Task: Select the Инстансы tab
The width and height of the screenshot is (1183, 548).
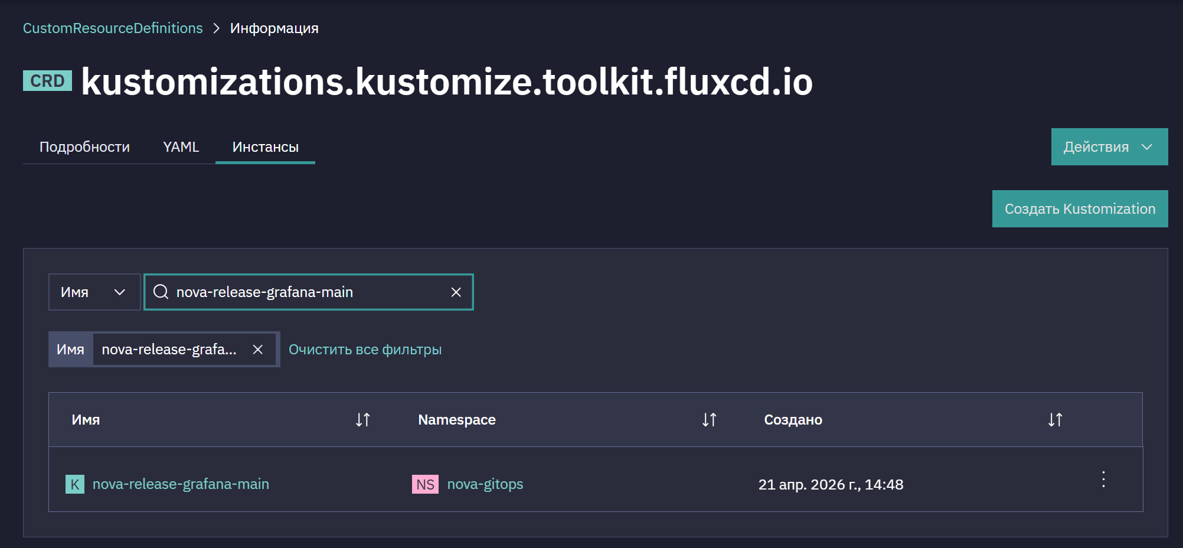Action: 265,146
